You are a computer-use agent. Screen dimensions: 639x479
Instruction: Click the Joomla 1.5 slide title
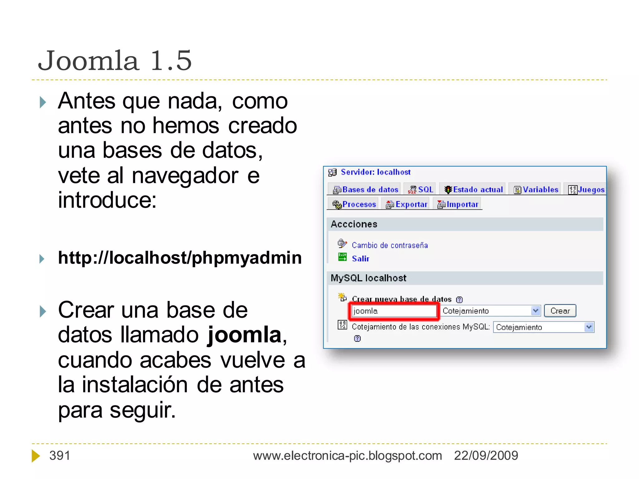[x=115, y=60]
